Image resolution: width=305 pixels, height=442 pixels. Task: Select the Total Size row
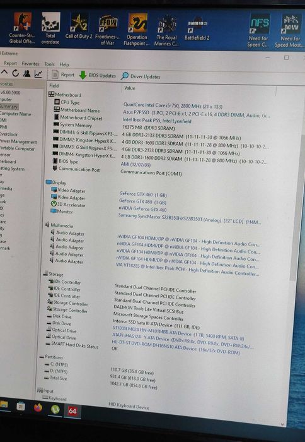point(100,382)
